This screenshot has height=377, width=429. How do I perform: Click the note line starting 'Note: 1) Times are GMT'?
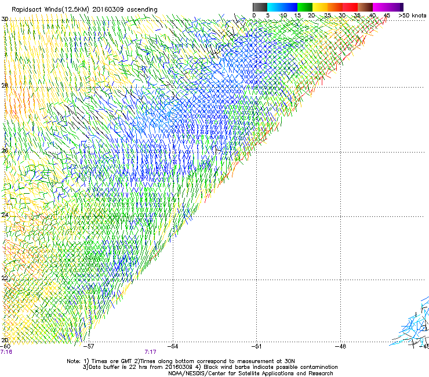click(x=181, y=361)
